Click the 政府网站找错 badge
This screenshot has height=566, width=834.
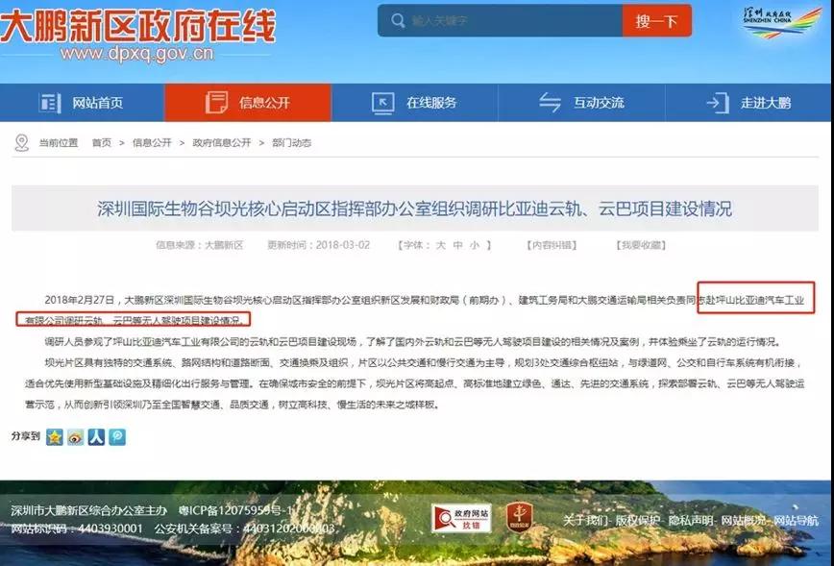460,518
